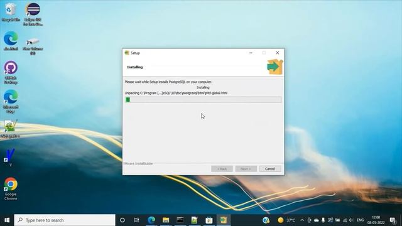
Task: Click the ENG language indicator
Action: [x=360, y=220]
